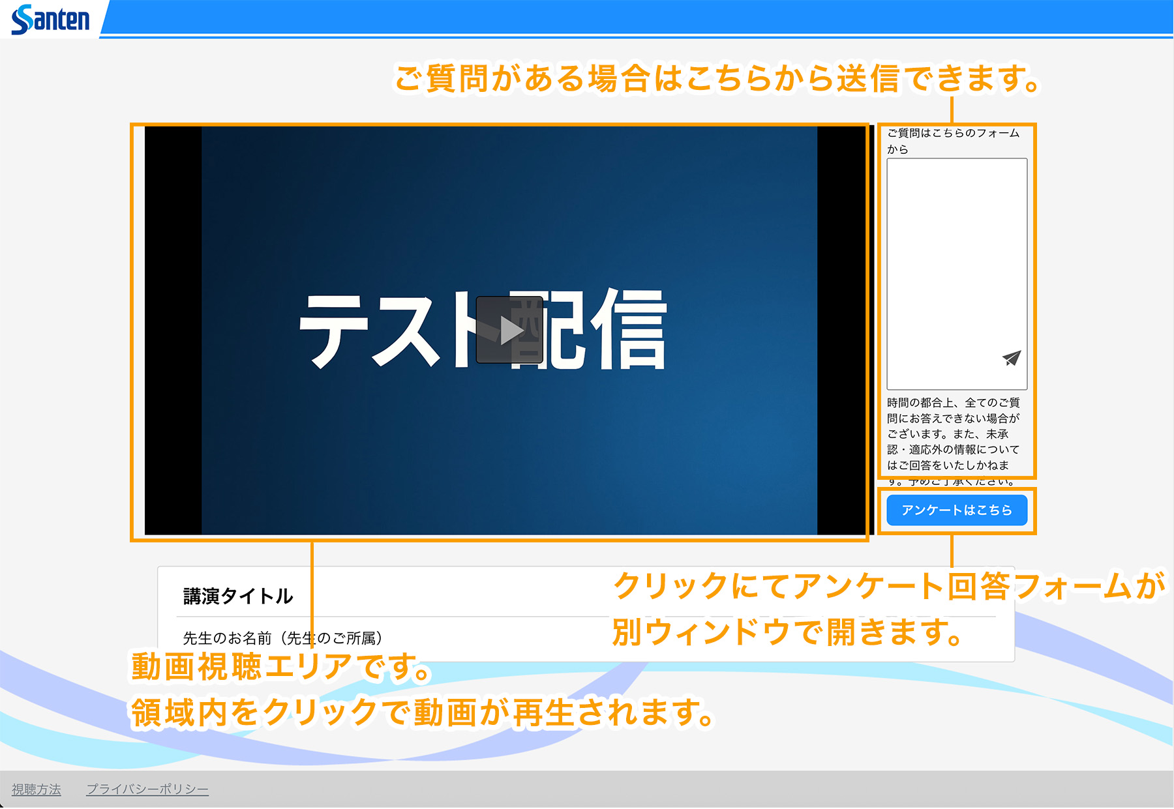Open the プライバシーポリシー footer link
This screenshot has width=1174, height=809.
[147, 789]
